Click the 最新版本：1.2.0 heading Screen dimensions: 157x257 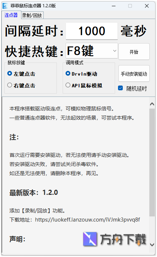pos(34,193)
